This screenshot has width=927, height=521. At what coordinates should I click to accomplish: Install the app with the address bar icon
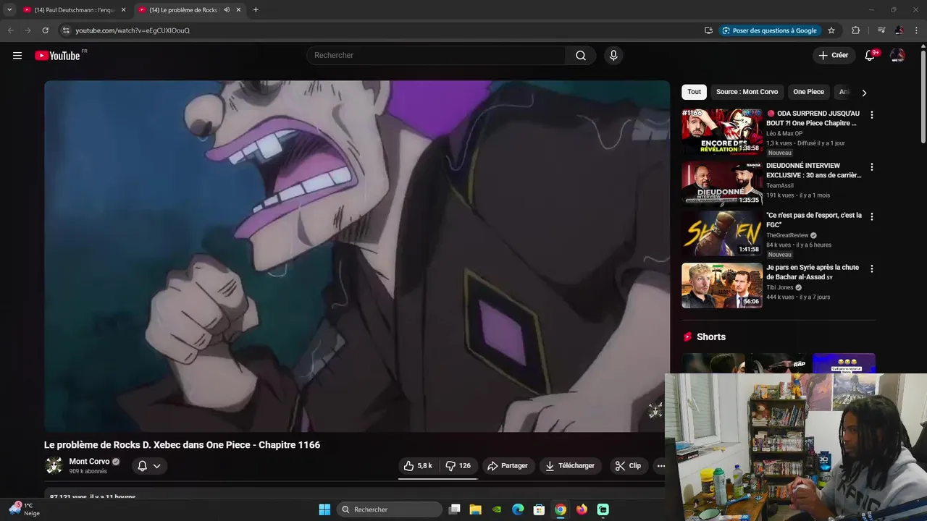click(x=708, y=30)
